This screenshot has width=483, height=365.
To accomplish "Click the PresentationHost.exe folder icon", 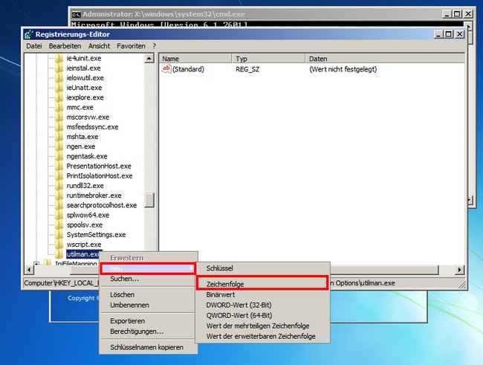I will pos(59,167).
